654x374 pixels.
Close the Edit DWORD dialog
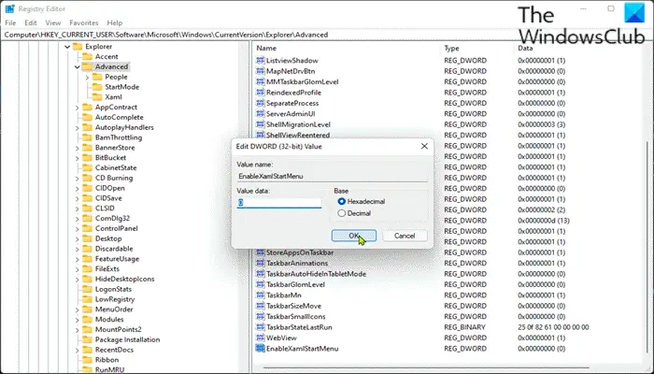click(x=424, y=146)
